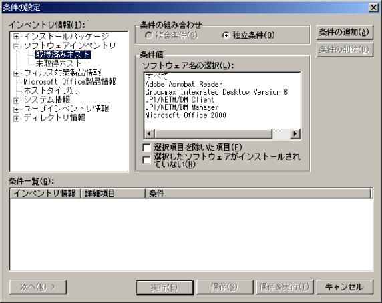Image resolution: width=382 pixels, height=303 pixels.
Task: Select ディレクトリ情報 tree label
Action: [x=55, y=118]
